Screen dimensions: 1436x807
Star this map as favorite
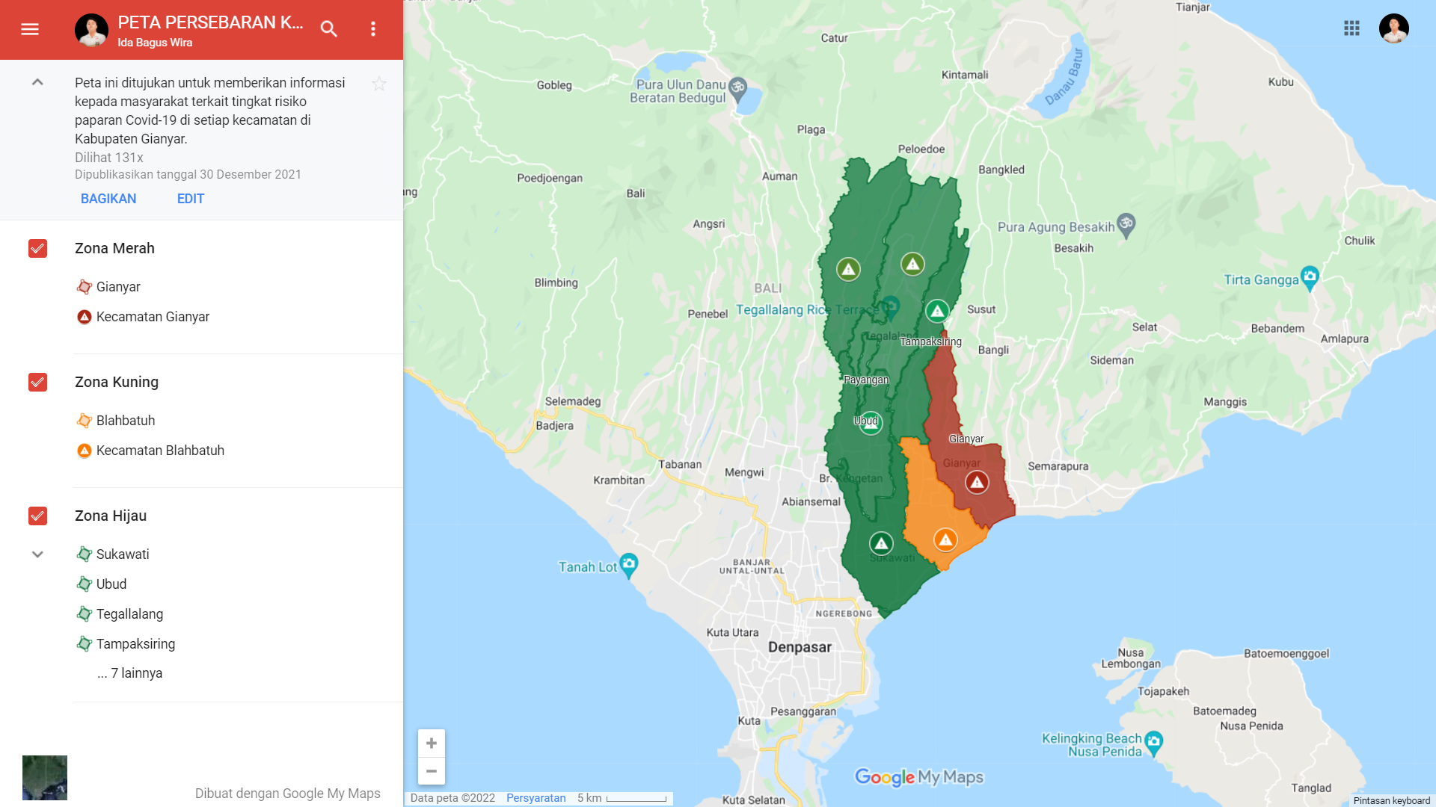(379, 84)
